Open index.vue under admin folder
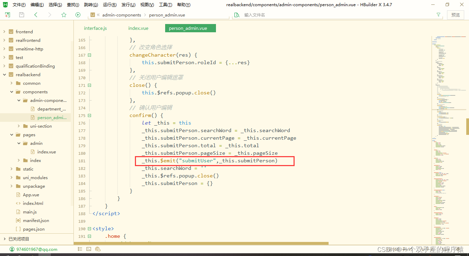This screenshot has height=256, width=469. (x=47, y=152)
